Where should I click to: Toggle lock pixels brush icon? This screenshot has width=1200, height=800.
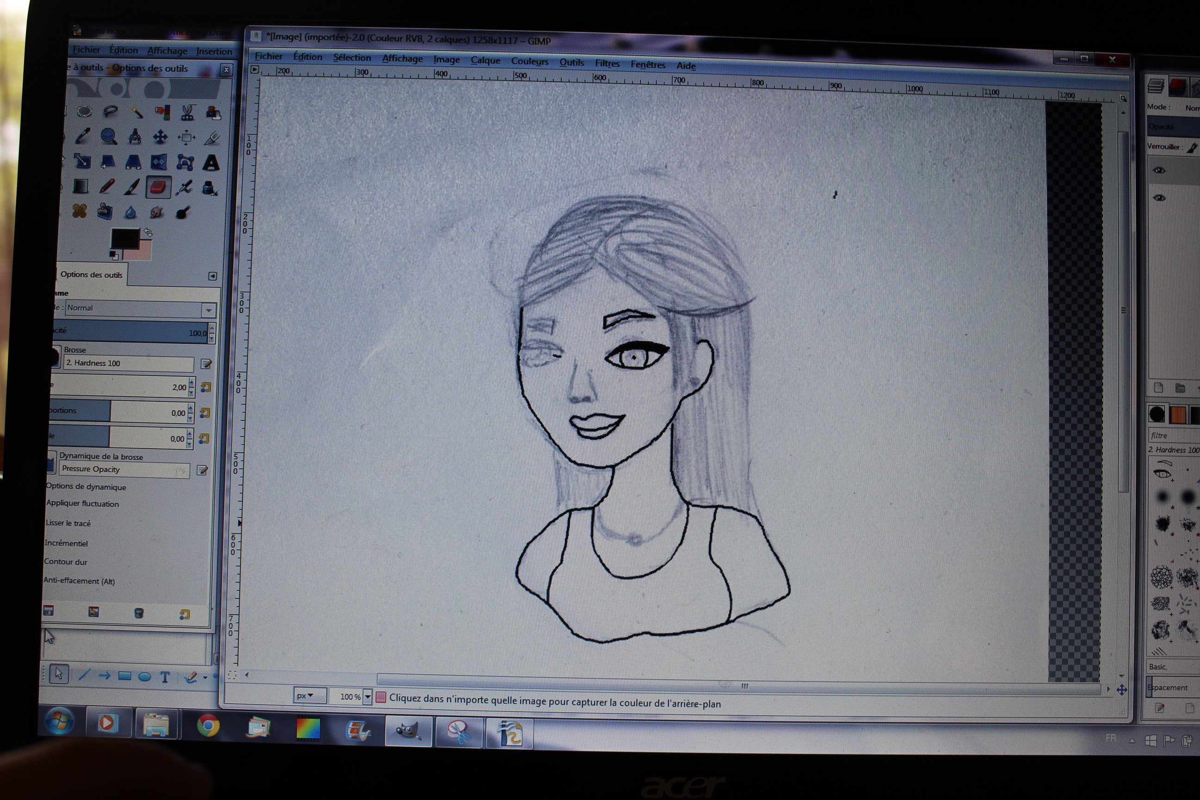[1191, 148]
